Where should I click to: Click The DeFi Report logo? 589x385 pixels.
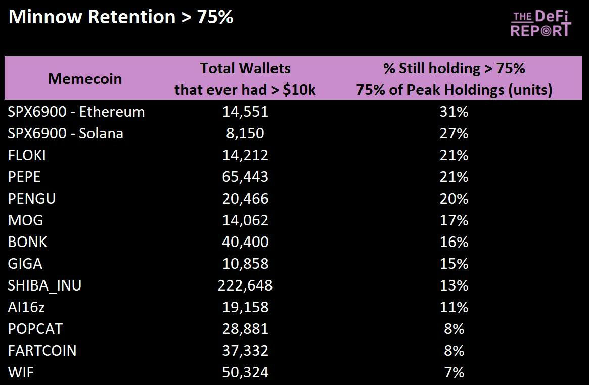tap(540, 24)
